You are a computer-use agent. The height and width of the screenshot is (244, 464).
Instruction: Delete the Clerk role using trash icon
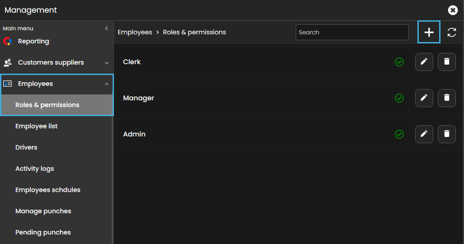coord(446,62)
